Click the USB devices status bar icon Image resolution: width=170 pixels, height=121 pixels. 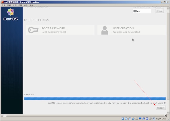[x=133, y=119]
